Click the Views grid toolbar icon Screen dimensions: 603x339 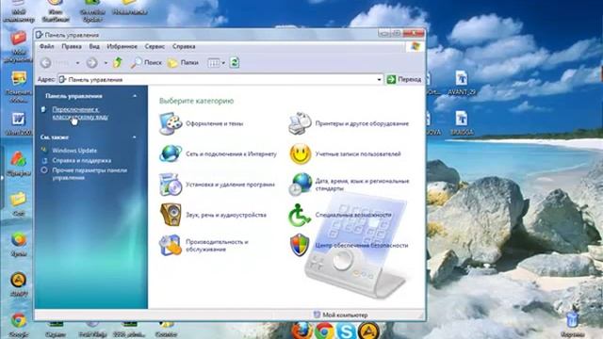click(x=214, y=63)
